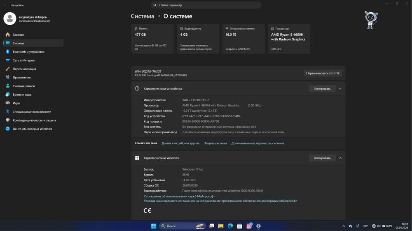Open Дополнительные параметры системы link
The width and height of the screenshot is (412, 231).
257,143
